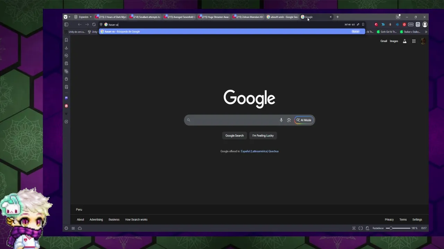The height and width of the screenshot is (249, 444).
Task: Open the 'How Search works' footer link
Action: tap(136, 220)
